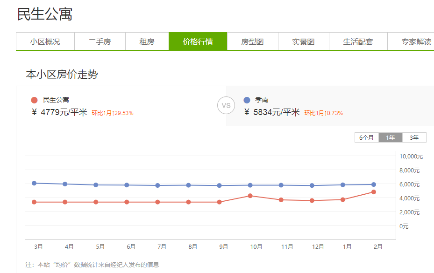Viewport: 434px width, 273px height.
Task: Click the blue data point for 12月
Action: 312,185
